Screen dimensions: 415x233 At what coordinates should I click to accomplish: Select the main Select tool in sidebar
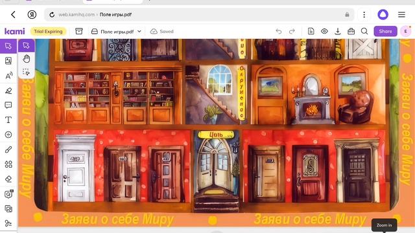[x=8, y=46]
